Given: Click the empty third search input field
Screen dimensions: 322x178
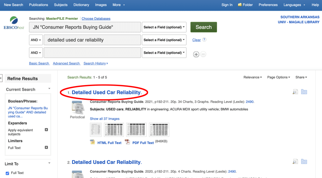Looking at the screenshot, I should (92, 53).
